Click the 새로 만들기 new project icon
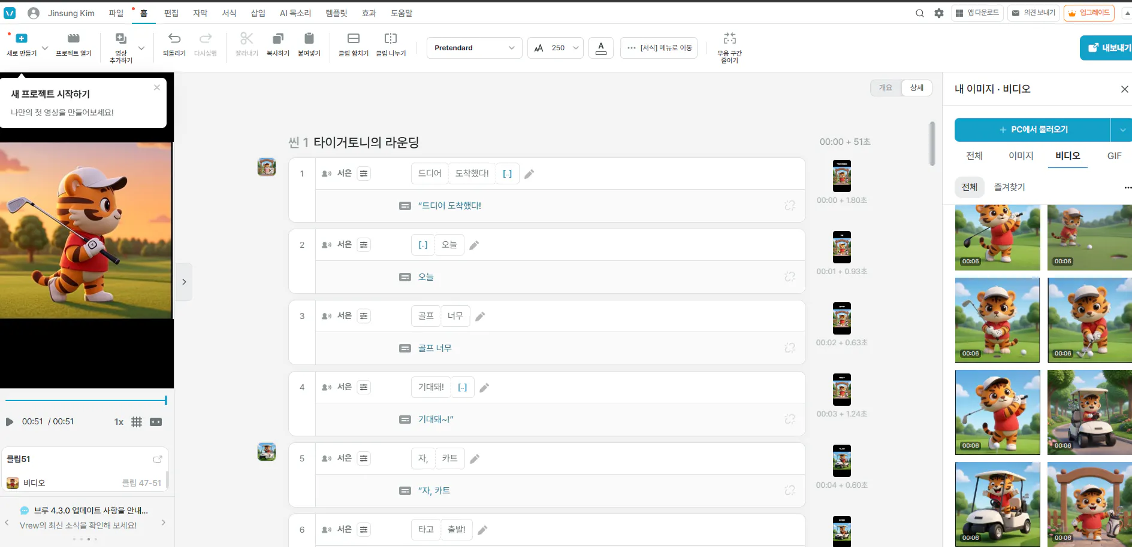This screenshot has width=1132, height=547. [x=22, y=38]
